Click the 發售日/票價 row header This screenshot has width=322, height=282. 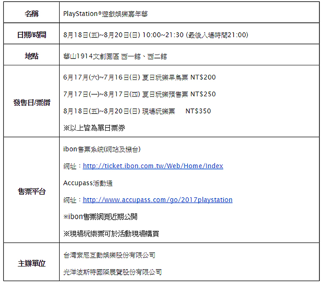pos(31,102)
